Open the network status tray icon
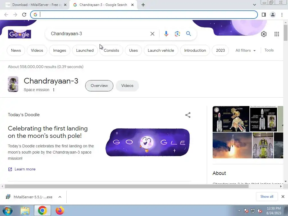The width and height of the screenshot is (288, 216). pyautogui.click(x=253, y=211)
